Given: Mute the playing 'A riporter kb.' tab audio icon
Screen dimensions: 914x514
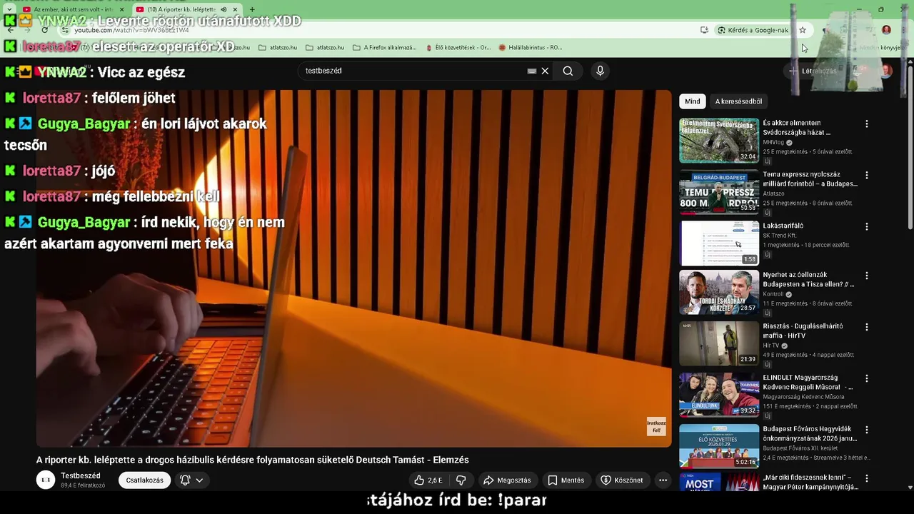Looking at the screenshot, I should pyautogui.click(x=224, y=9).
